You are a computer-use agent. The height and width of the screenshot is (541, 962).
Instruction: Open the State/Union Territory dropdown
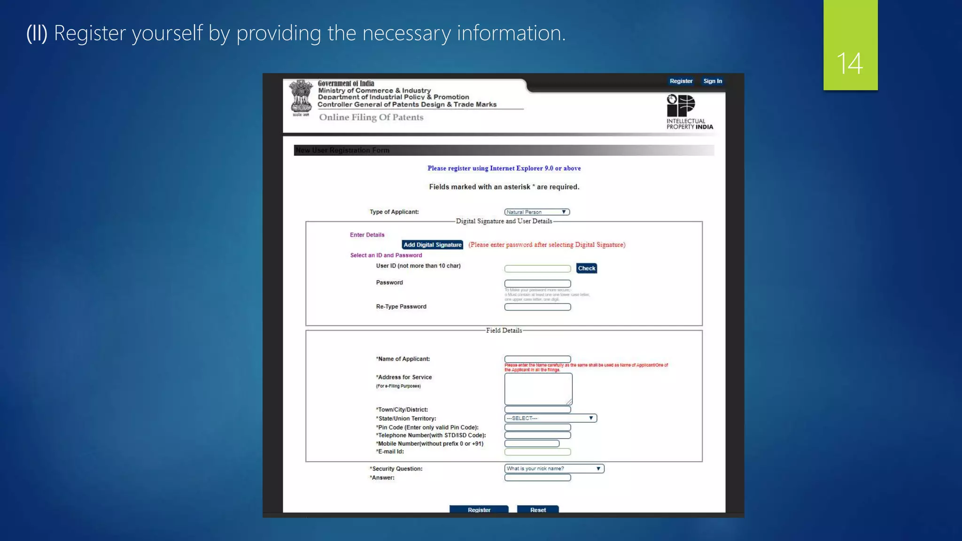[551, 418]
